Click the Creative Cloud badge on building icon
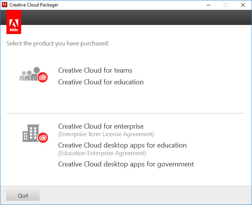This screenshot has height=205, width=252. [43, 137]
